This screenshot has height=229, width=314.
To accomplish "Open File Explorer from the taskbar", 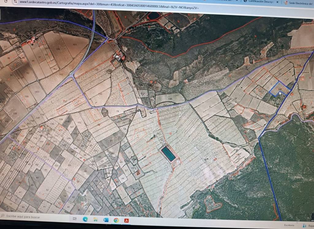I will [x=95, y=220].
